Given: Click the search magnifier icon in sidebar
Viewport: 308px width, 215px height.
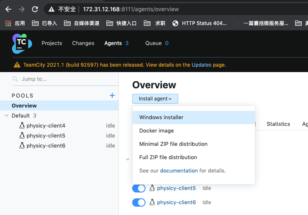Looking at the screenshot, I should pos(15,79).
